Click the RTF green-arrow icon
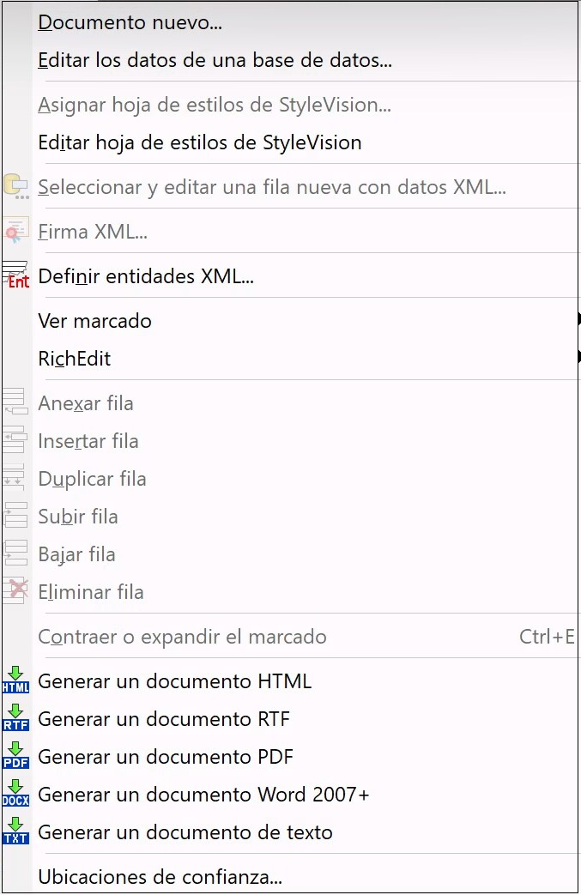 (x=15, y=719)
